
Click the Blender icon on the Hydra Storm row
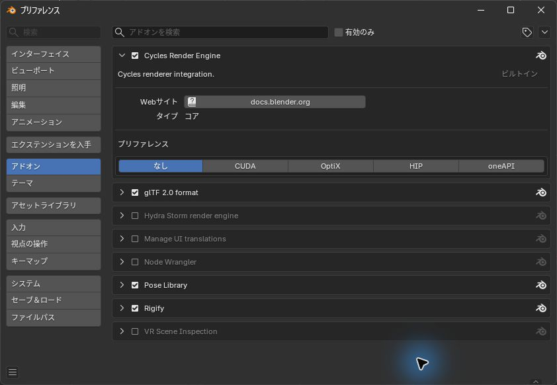pos(541,216)
